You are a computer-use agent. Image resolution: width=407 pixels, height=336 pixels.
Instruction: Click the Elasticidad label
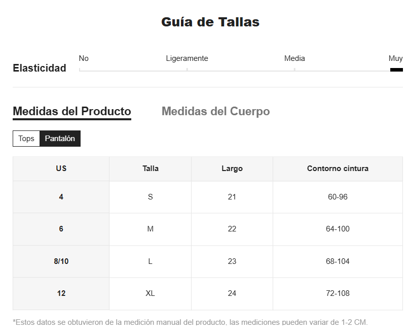[x=40, y=68]
